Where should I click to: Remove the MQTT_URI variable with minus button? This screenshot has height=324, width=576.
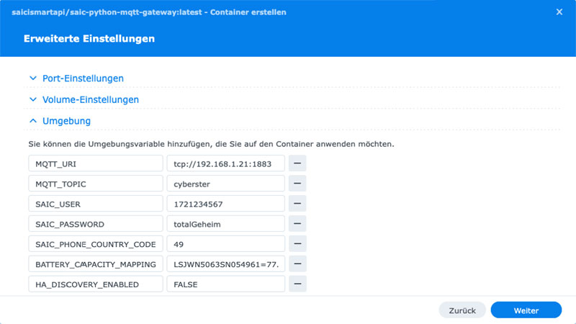(297, 163)
